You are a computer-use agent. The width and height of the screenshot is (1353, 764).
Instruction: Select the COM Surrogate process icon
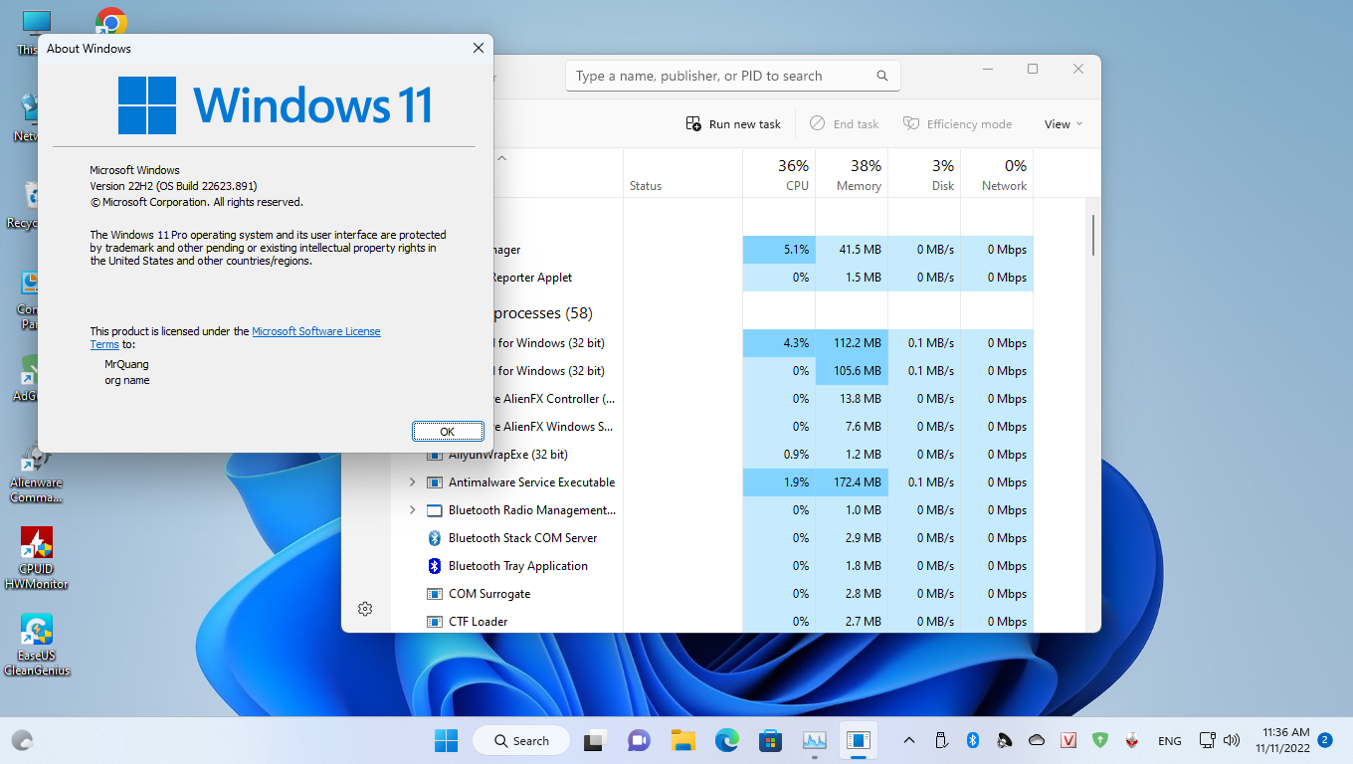pos(434,594)
